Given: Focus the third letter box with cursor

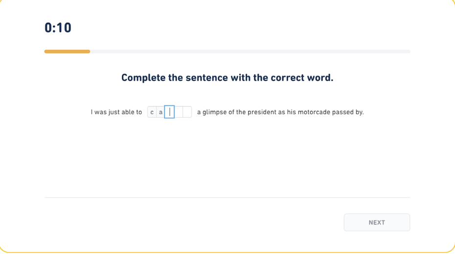Looking at the screenshot, I should [169, 112].
